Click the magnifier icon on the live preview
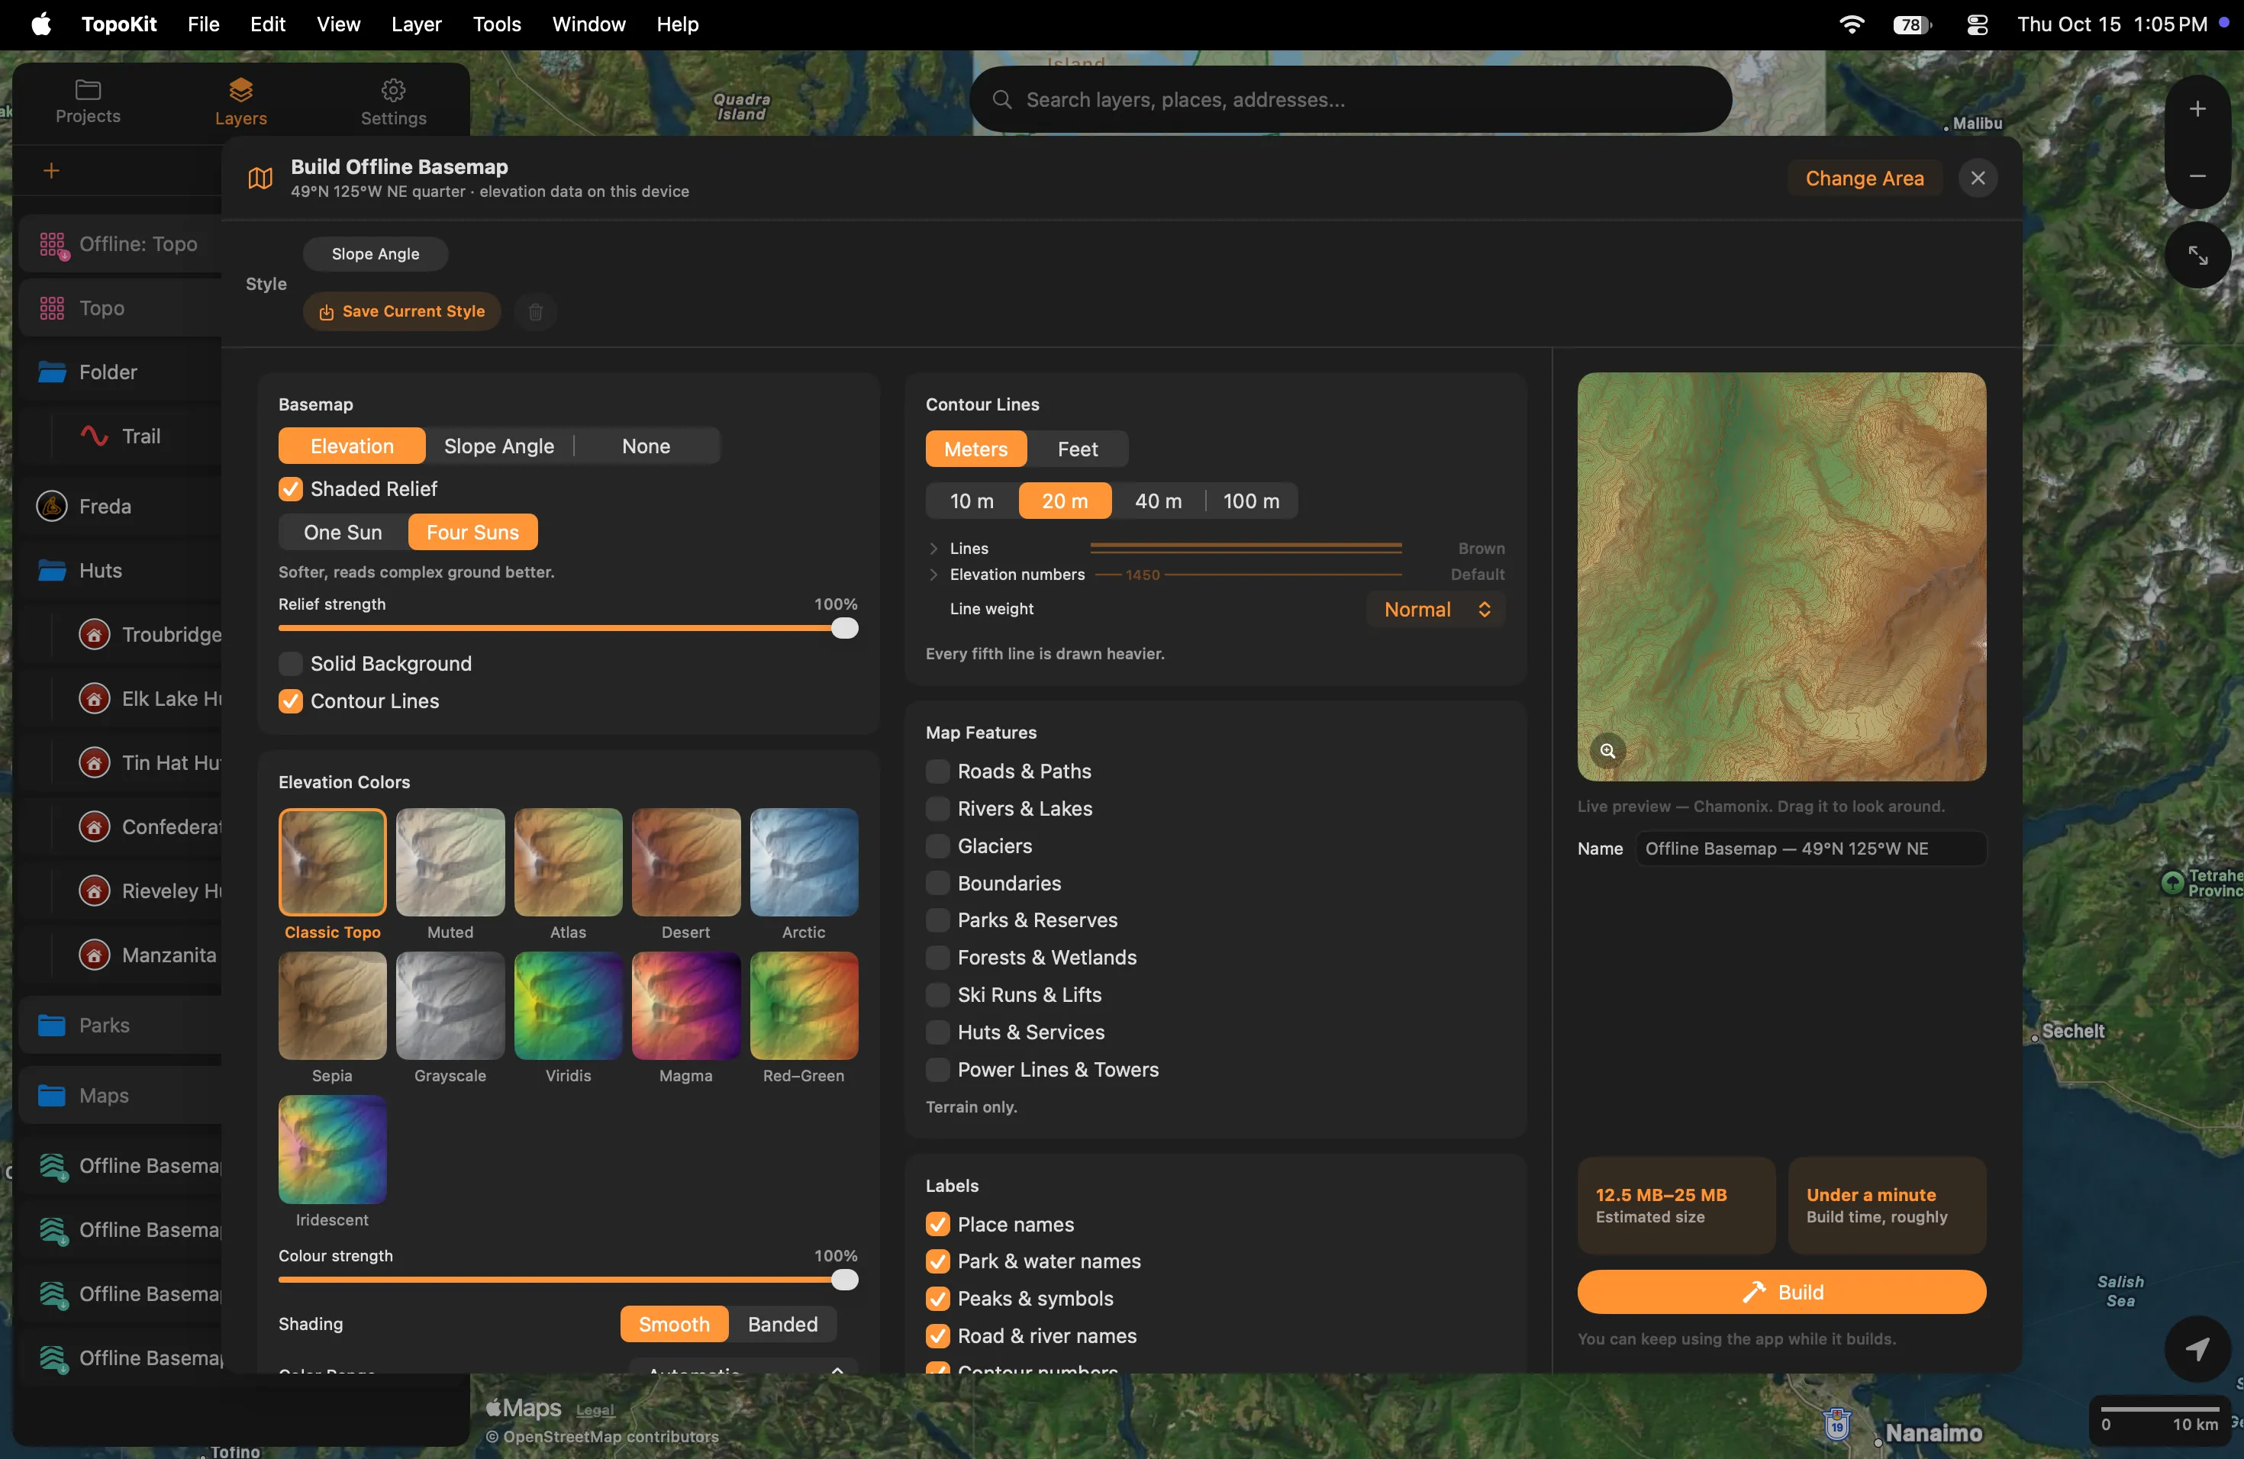The height and width of the screenshot is (1459, 2244). tap(1607, 751)
